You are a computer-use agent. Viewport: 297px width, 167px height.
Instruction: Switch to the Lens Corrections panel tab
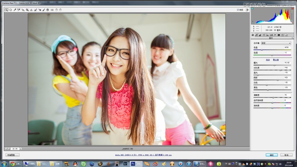pos(271,35)
